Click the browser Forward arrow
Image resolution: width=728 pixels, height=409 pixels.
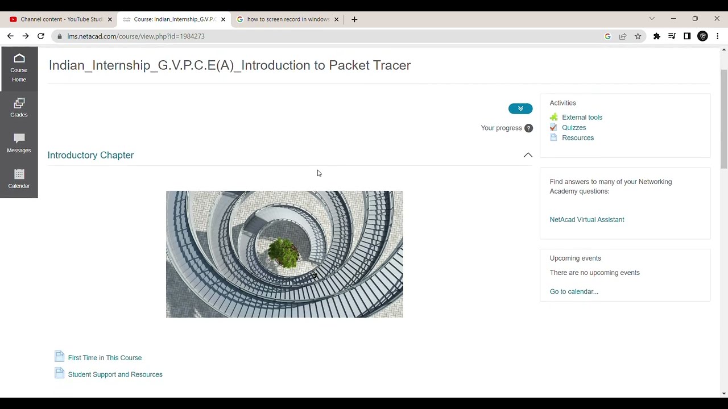26,36
